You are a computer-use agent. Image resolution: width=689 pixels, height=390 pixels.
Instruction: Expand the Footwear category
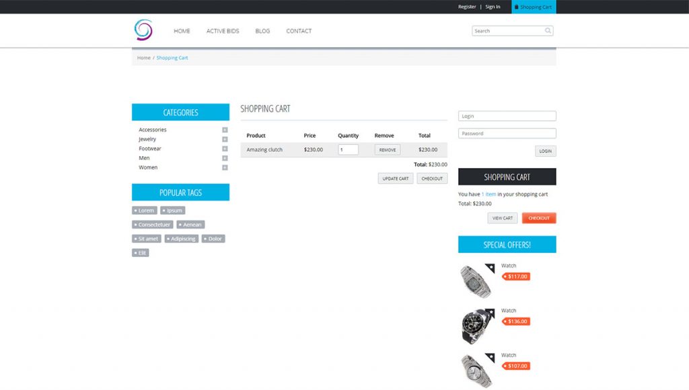[x=225, y=149]
